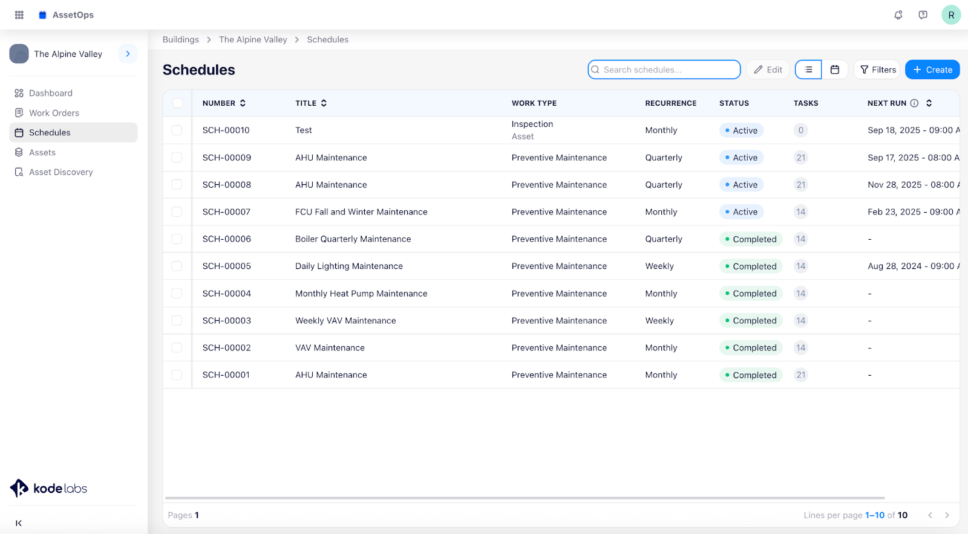Click the zero tasks badge for Test
The height and width of the screenshot is (534, 968).
801,130
